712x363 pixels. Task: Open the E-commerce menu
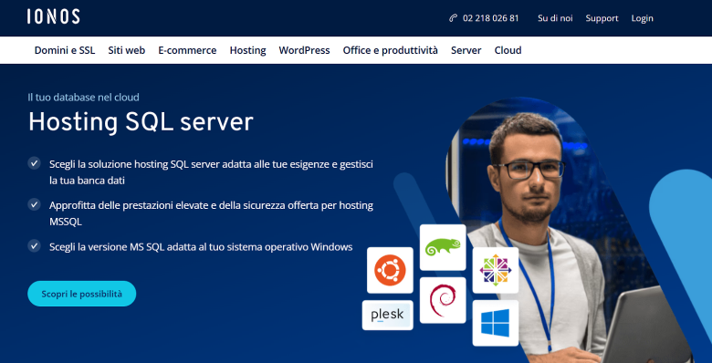tap(187, 50)
